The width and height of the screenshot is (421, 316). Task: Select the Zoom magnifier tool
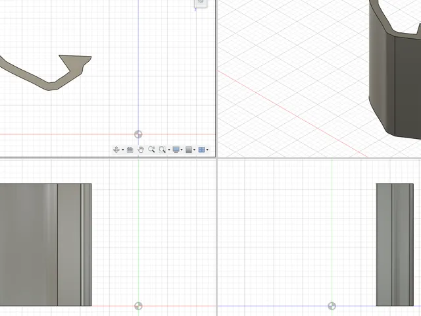pos(151,149)
